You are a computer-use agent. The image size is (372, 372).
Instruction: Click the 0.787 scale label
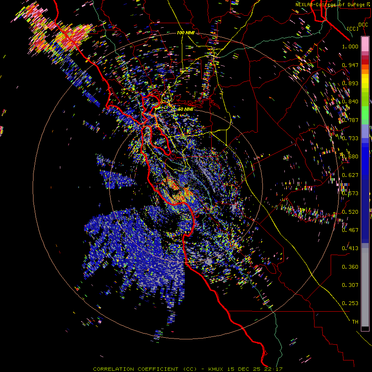350,120
